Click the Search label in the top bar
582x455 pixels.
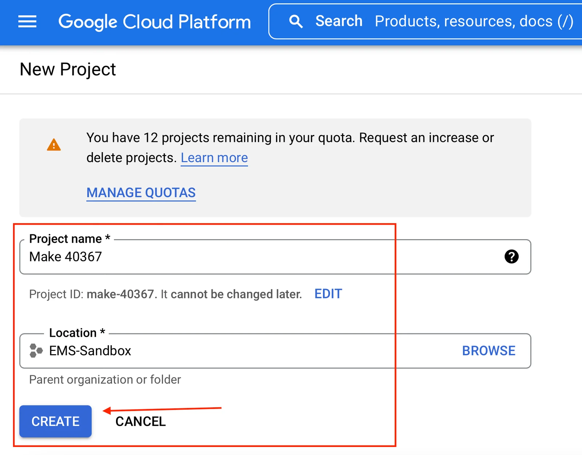(339, 21)
